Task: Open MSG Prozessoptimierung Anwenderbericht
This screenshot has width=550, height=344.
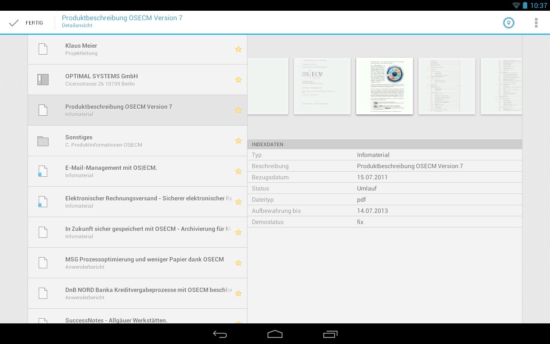Action: coord(137,263)
